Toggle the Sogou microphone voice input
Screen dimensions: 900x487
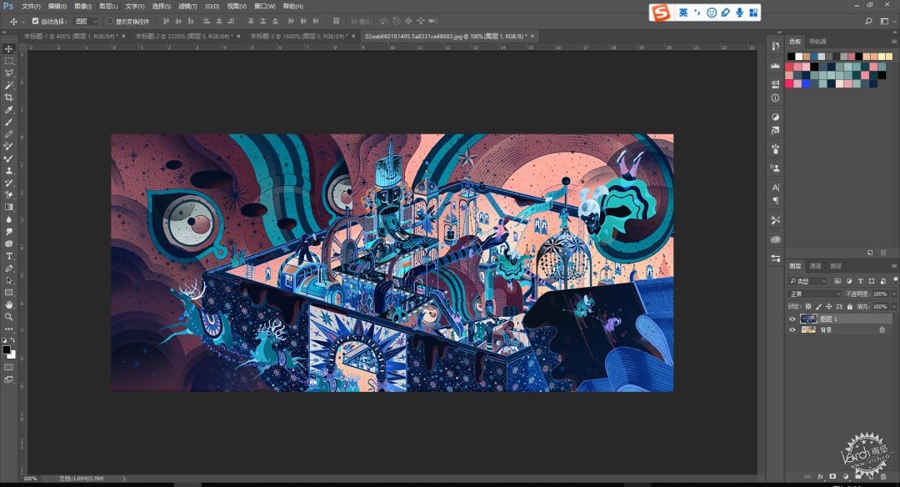[x=739, y=12]
